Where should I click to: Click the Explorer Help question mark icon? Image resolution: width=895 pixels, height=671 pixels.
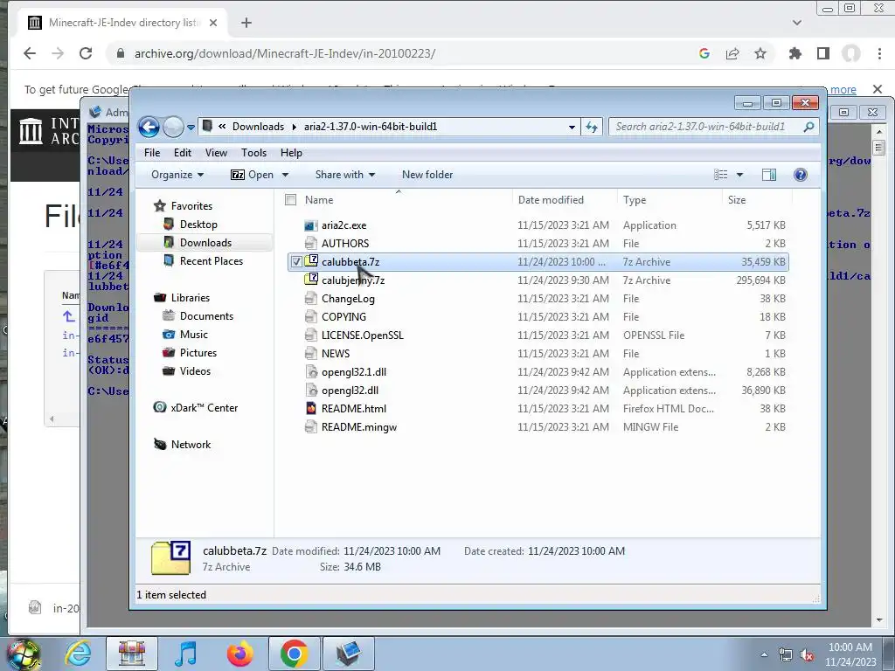(801, 175)
